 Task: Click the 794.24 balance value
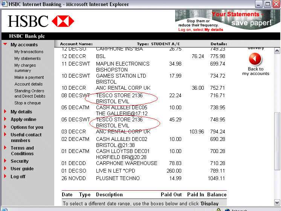(218, 131)
